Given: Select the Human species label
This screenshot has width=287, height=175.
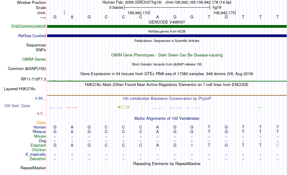Looking at the screenshot, I should [x=40, y=127].
